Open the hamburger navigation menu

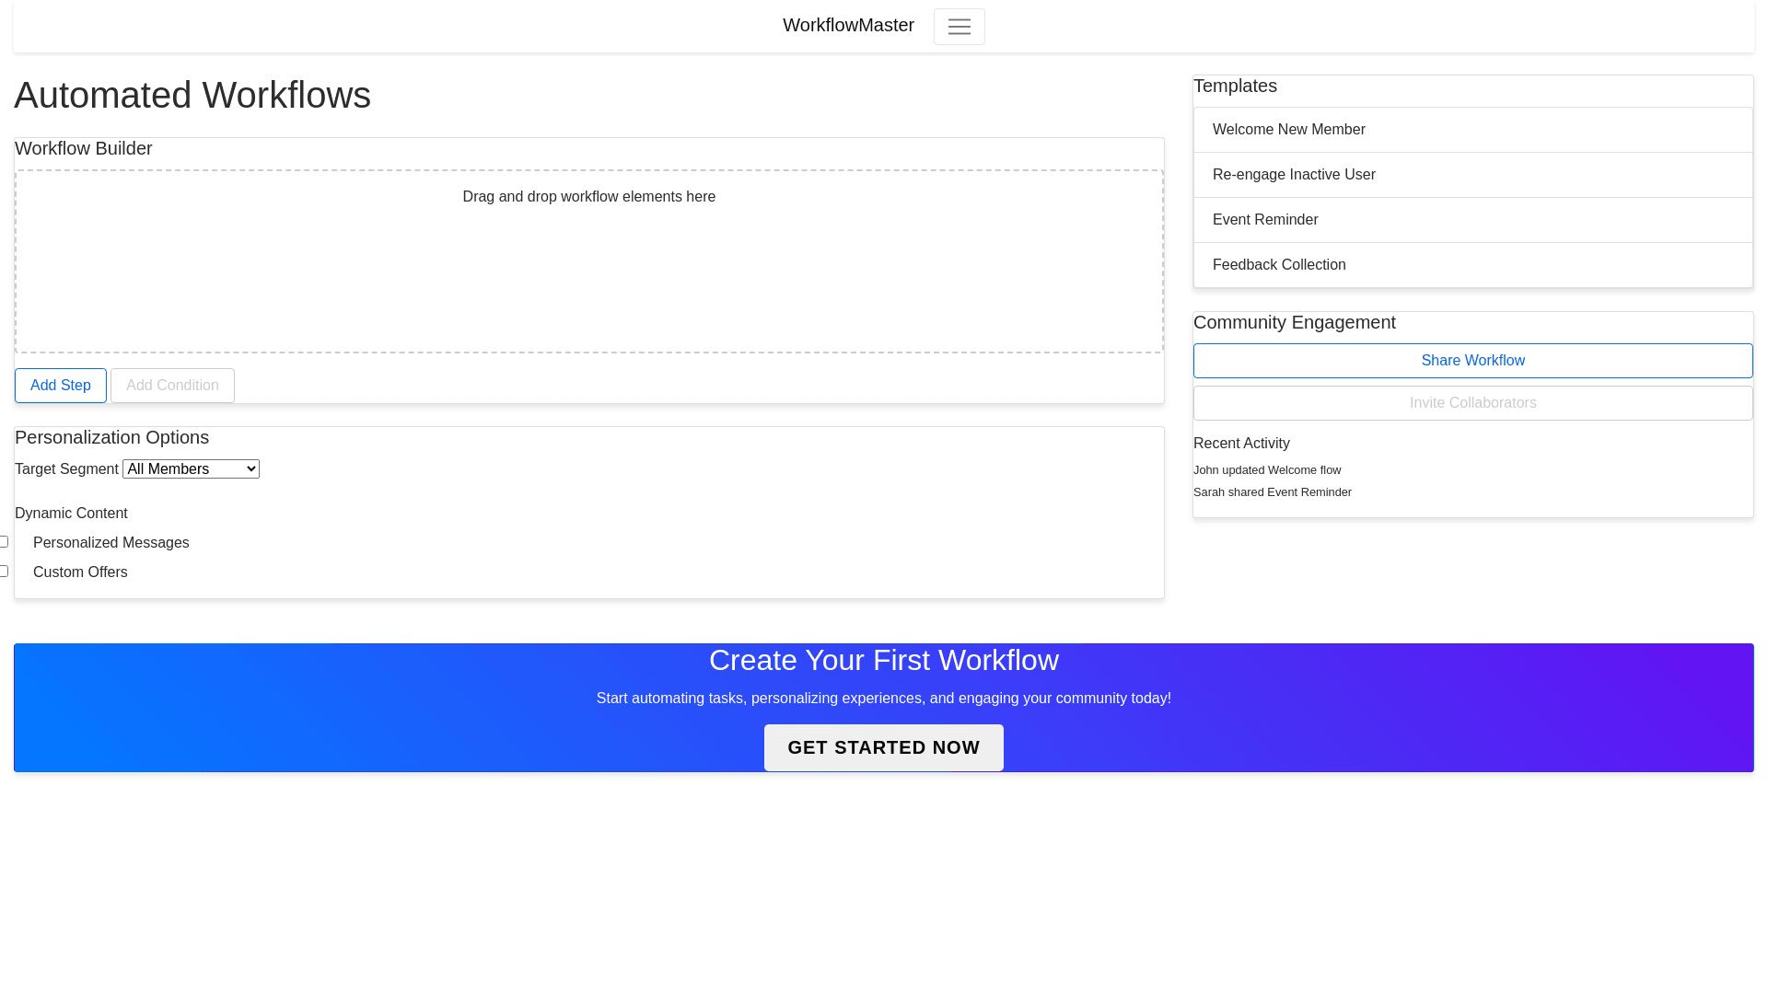[959, 27]
